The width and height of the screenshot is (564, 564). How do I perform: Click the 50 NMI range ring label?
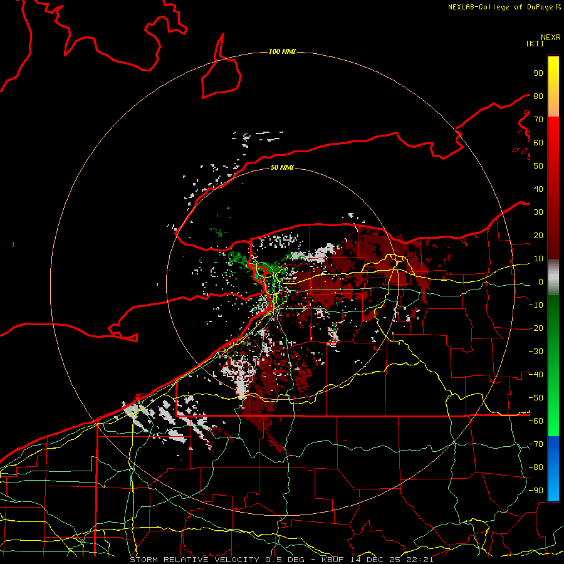282,167
